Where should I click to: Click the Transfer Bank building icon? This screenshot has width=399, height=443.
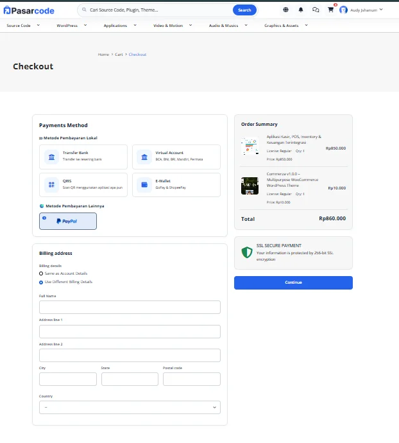point(52,157)
